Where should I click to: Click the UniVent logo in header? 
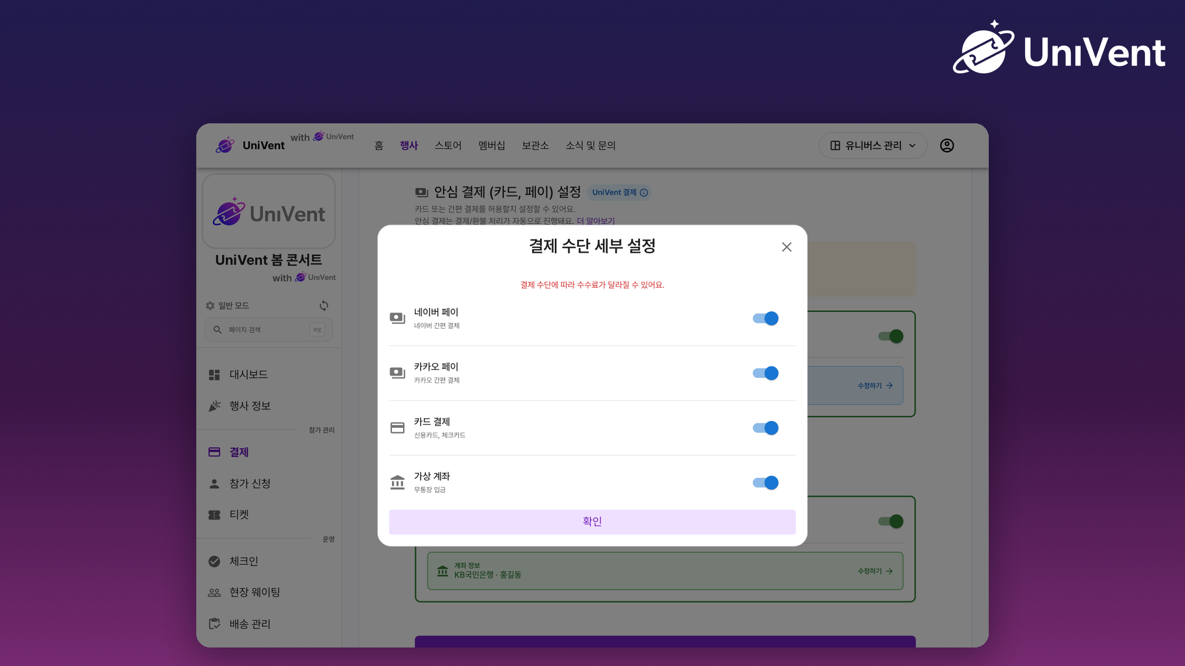pyautogui.click(x=250, y=146)
